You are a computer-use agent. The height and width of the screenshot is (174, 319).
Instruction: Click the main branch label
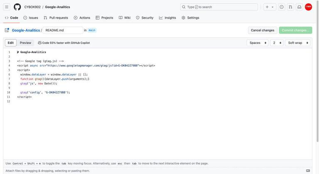click(x=92, y=30)
